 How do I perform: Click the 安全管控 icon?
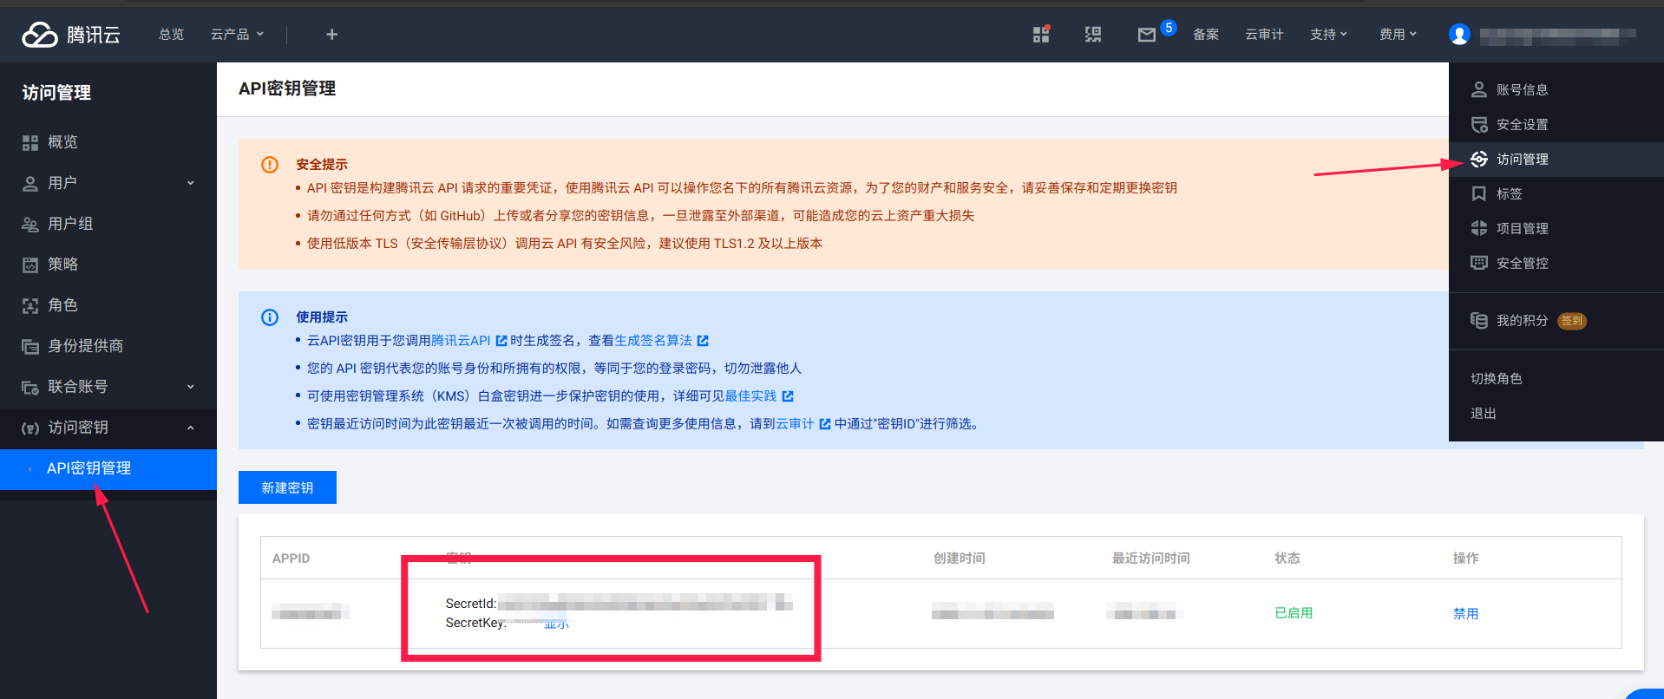pos(1479,264)
